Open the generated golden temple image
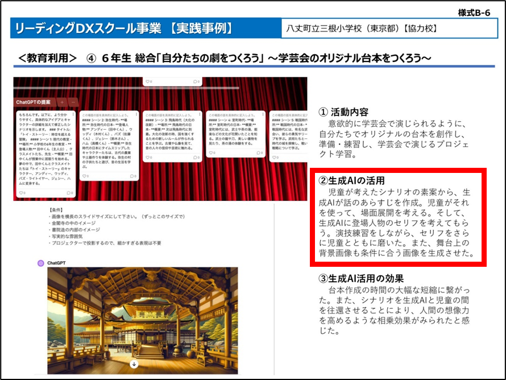This screenshot has width=506, height=380. pos(142,320)
